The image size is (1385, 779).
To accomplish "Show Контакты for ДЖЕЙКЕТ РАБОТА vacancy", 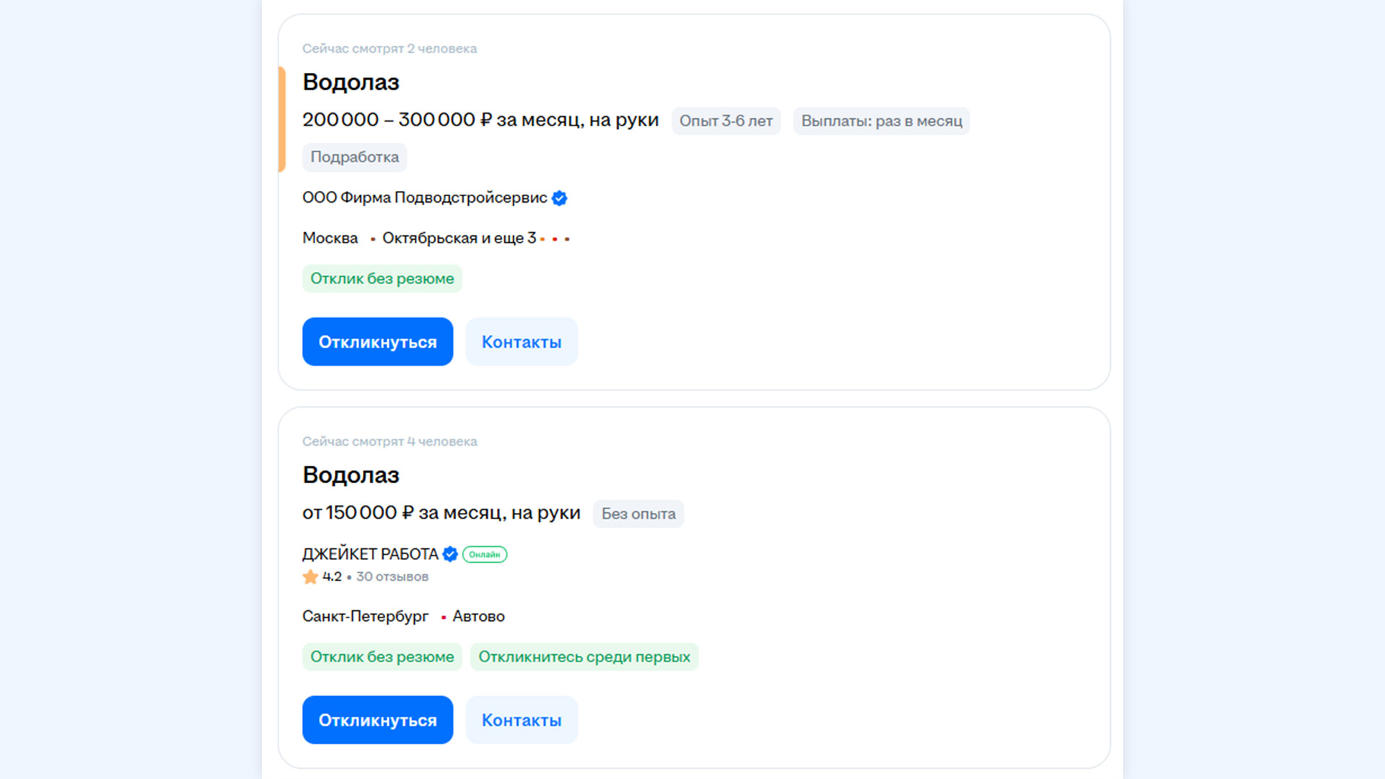I will click(521, 720).
